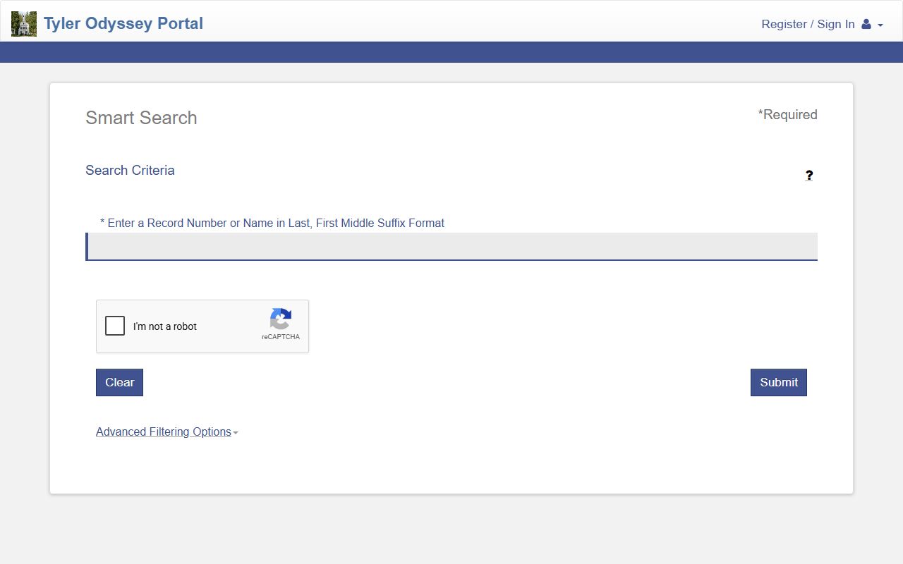Click the Search Criteria label

(130, 170)
